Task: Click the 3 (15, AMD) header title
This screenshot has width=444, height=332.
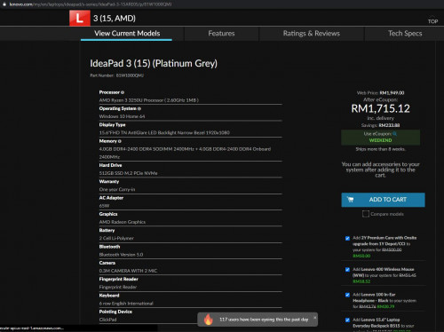Action: (115, 19)
